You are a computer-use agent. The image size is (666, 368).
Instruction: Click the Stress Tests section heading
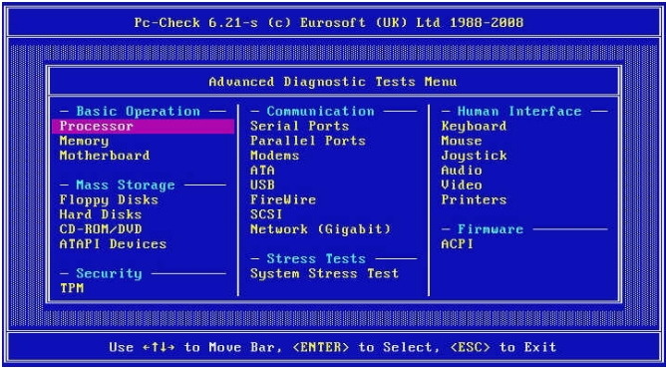click(316, 258)
